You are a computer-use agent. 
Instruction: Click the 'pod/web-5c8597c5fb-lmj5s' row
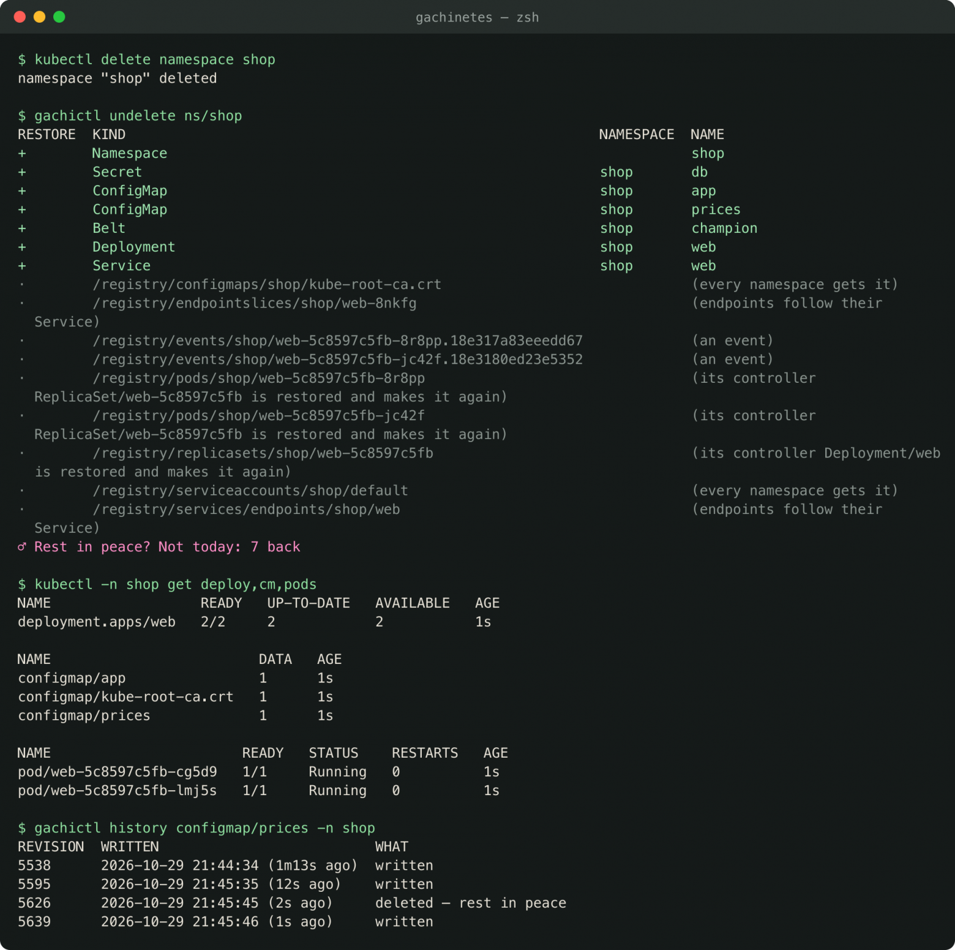(258, 791)
